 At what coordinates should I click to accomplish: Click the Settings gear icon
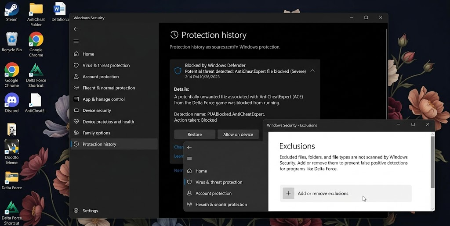76,211
